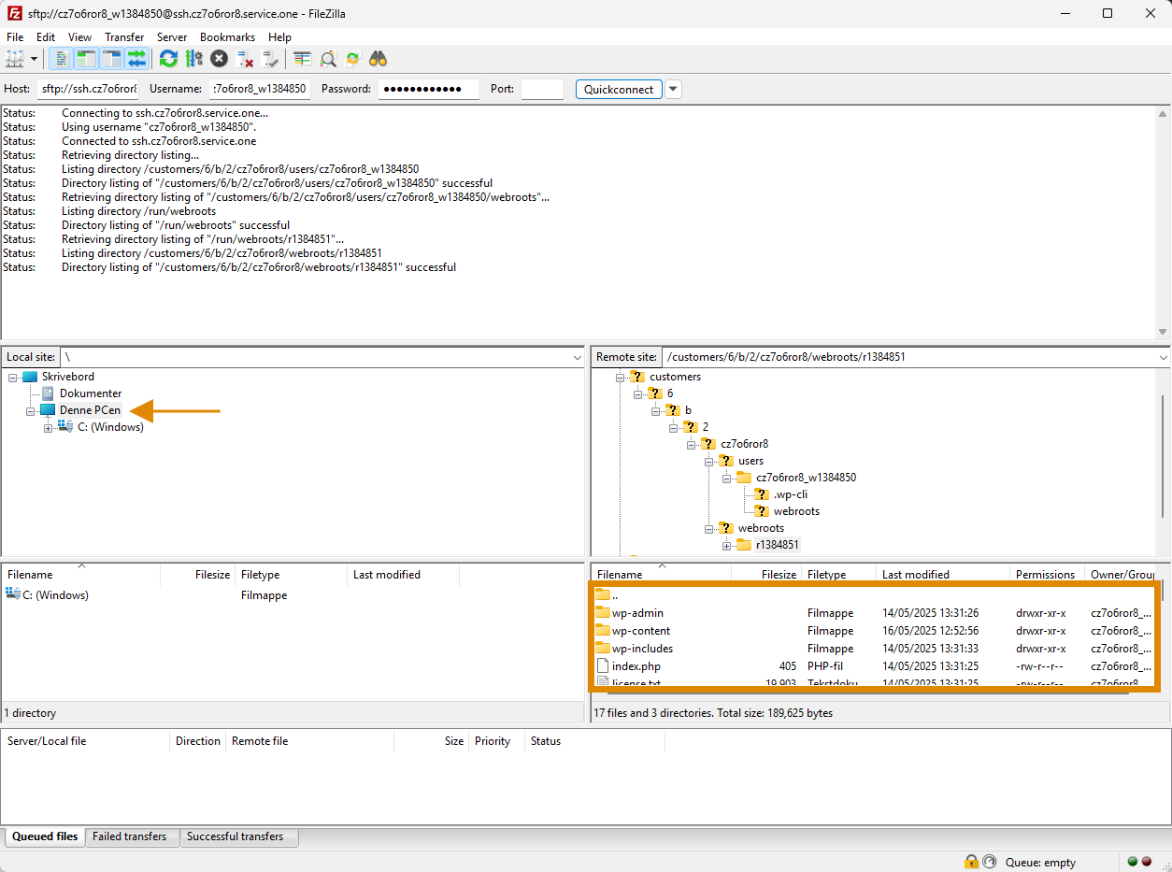
Task: Click the Quickconnect button
Action: (x=619, y=89)
